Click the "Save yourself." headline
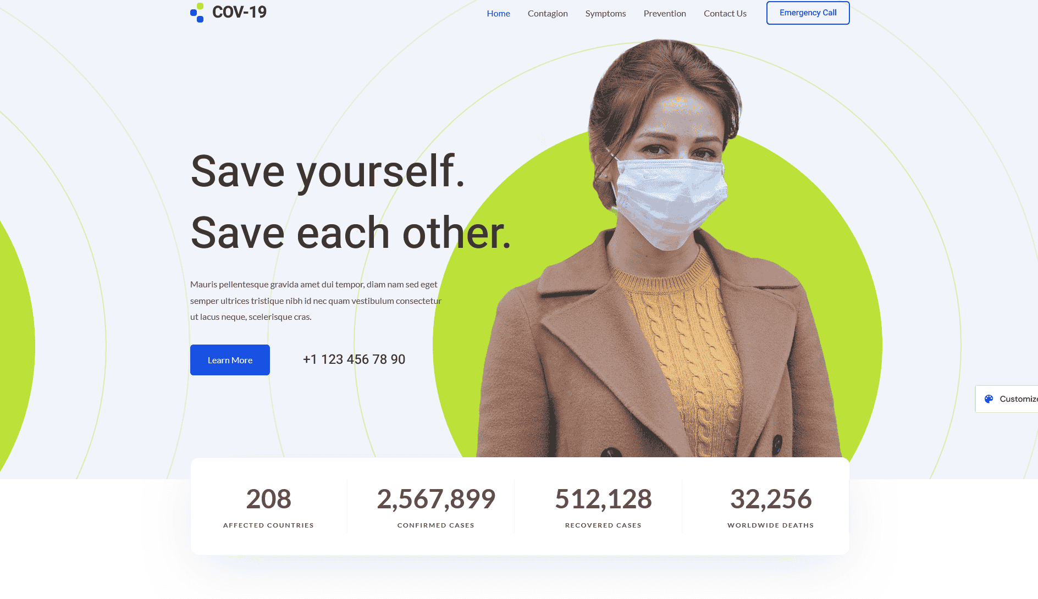This screenshot has height=599, width=1038. coord(328,171)
